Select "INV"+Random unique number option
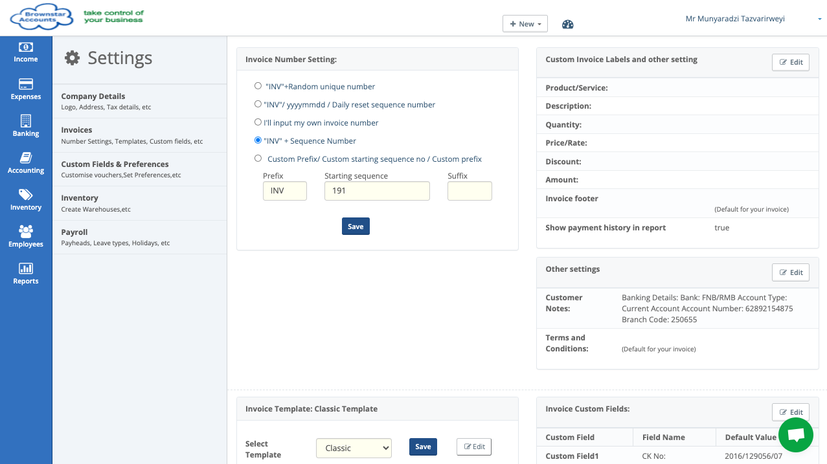The image size is (827, 464). point(258,86)
